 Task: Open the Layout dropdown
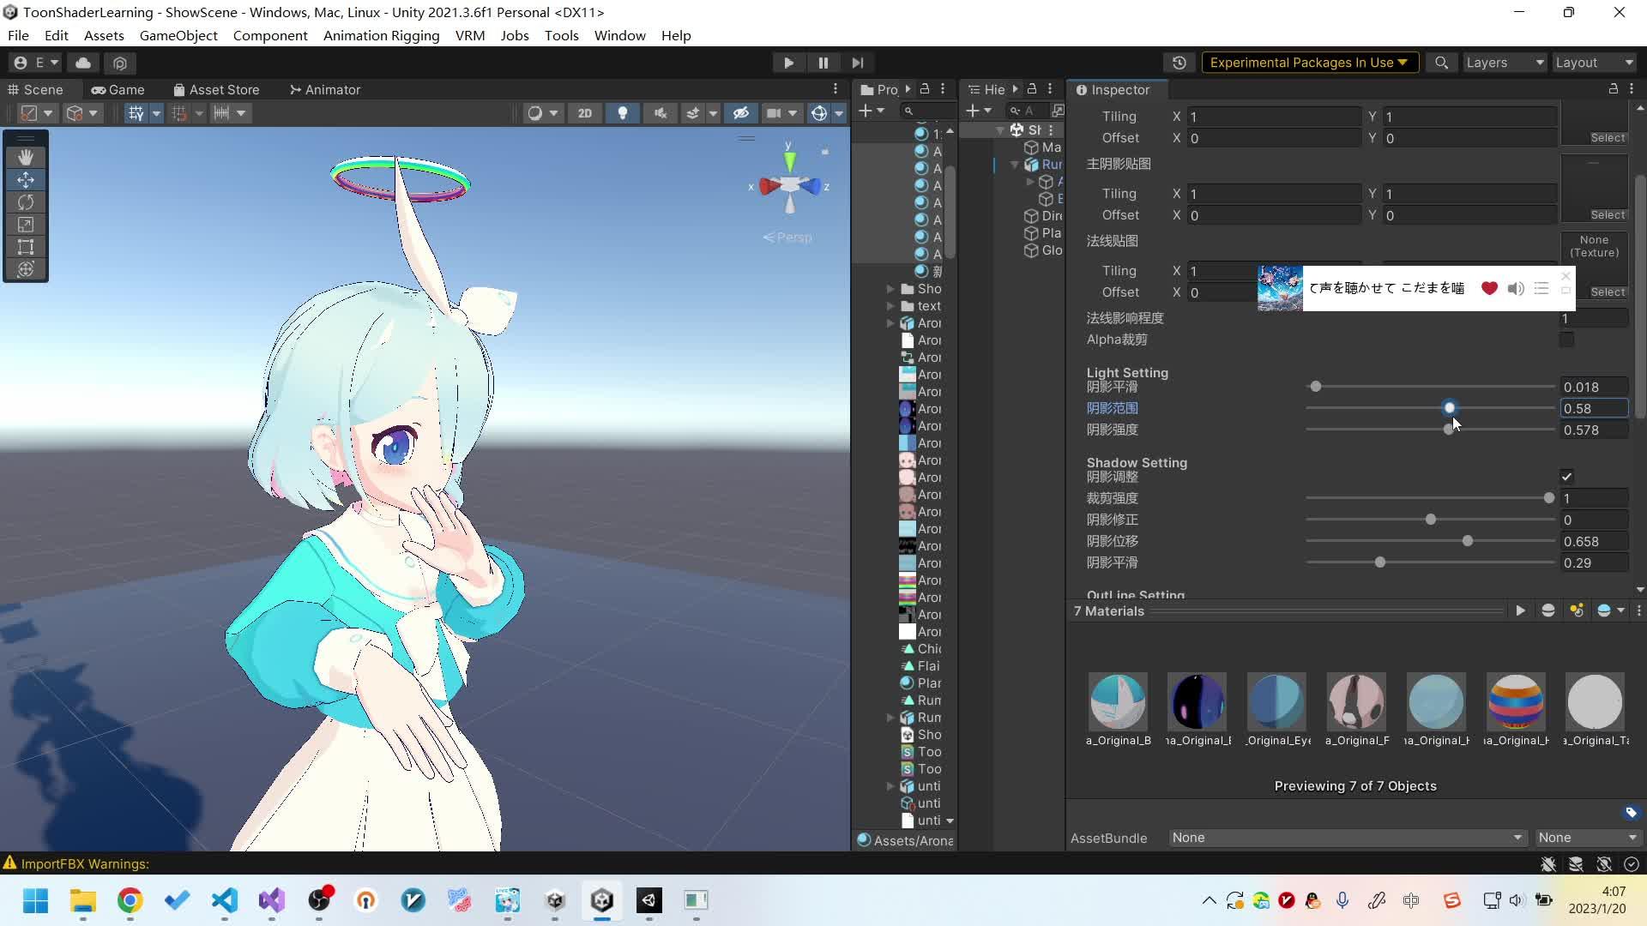pos(1594,62)
